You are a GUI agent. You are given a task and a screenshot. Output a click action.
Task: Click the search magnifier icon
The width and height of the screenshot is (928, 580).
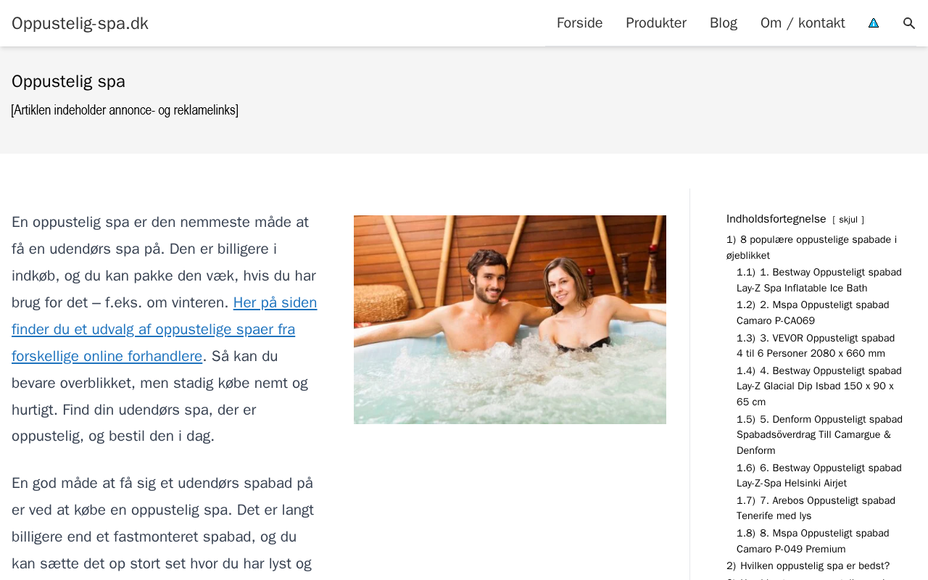(x=909, y=23)
